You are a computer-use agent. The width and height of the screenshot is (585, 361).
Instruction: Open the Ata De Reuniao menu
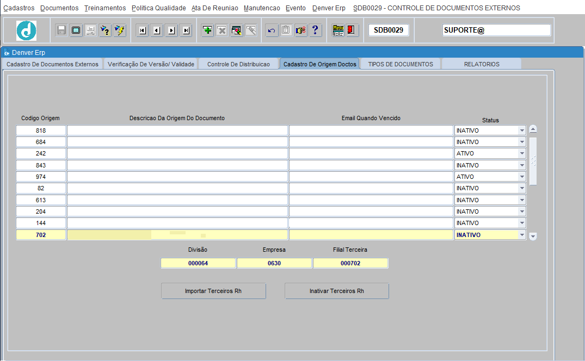[x=215, y=8]
